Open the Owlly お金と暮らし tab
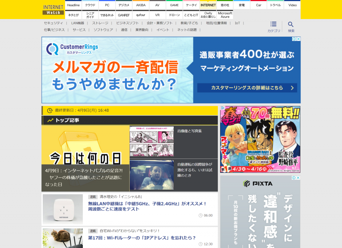 (208, 15)
